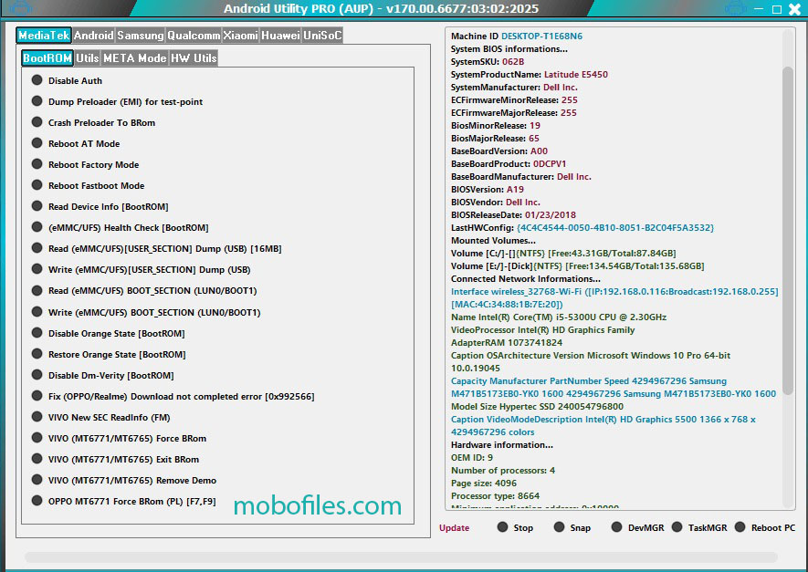Choose VIVO (MT6771/MT6765) Remove Demo
Viewport: 808px width, 572px height.
coord(124,481)
